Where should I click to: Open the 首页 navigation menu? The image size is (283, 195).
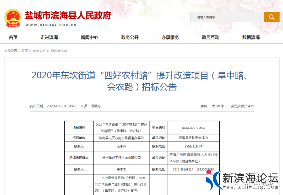pos(13,37)
